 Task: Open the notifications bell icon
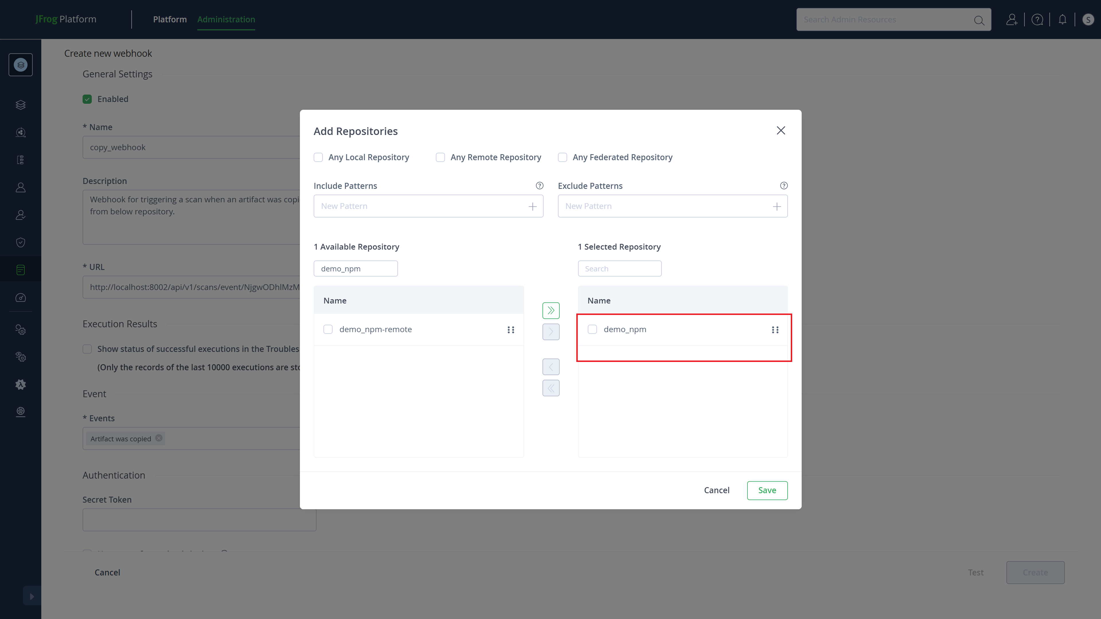tap(1062, 20)
